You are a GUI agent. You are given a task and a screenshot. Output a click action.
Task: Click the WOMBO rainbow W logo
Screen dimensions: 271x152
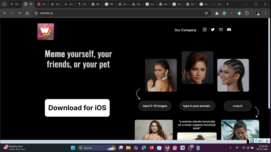(x=46, y=32)
